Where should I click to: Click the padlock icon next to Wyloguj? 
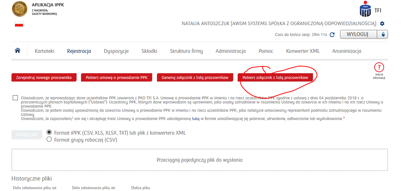click(382, 34)
